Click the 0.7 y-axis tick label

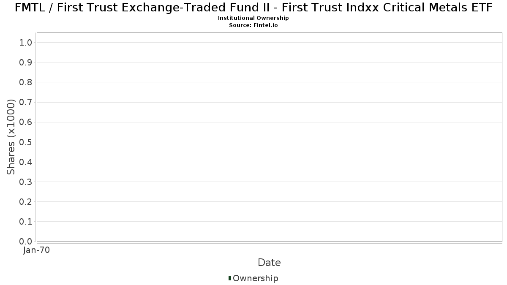point(26,102)
